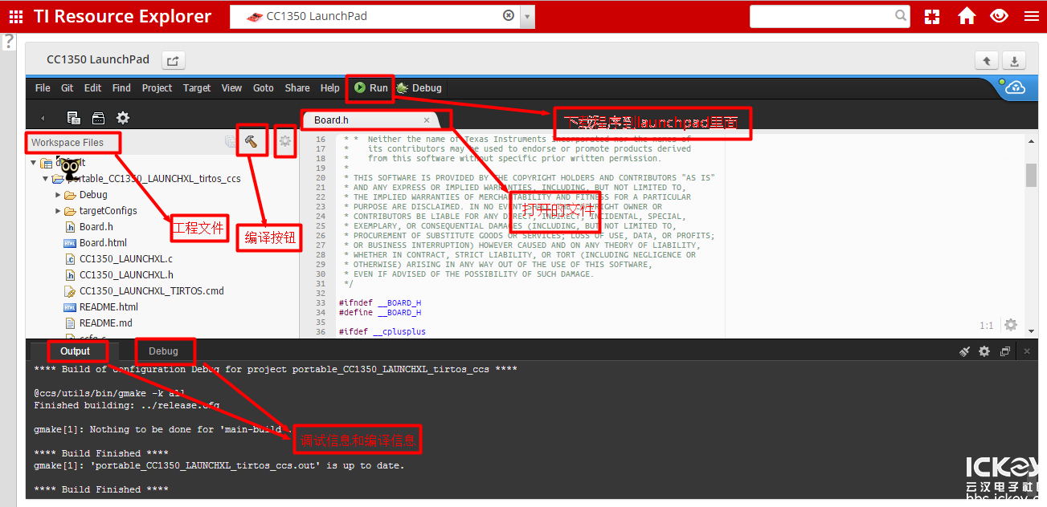Open the editor settings gear next to 1:1
The image size is (1047, 507).
click(x=1011, y=325)
